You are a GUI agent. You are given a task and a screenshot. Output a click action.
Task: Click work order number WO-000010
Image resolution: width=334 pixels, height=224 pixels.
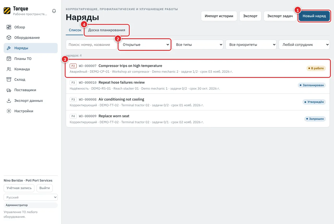point(88,83)
